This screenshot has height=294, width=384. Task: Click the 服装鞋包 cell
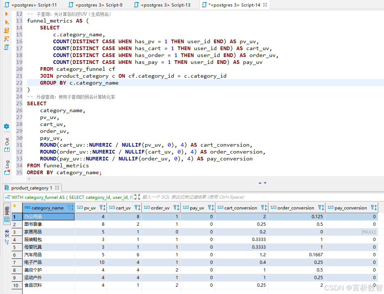[x=48, y=240]
